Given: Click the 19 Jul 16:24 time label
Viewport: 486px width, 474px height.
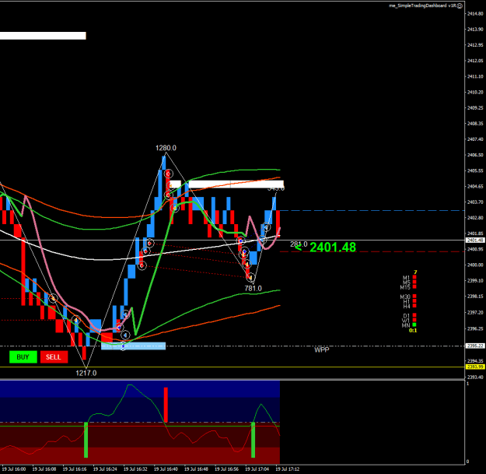Looking at the screenshot, I should (x=105, y=469).
